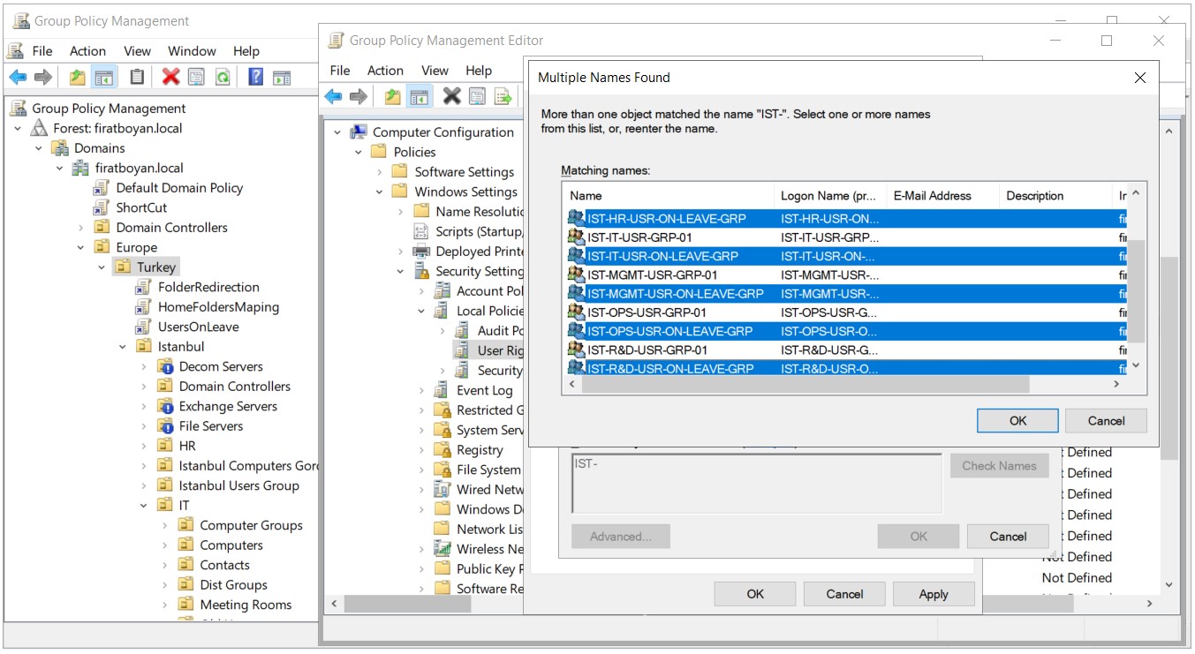Open Properties icon in Group Policy Management toolbar

pos(196,78)
